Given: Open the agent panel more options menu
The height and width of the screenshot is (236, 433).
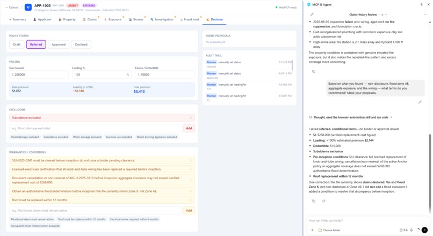Looking at the screenshot, I should 425,14.
